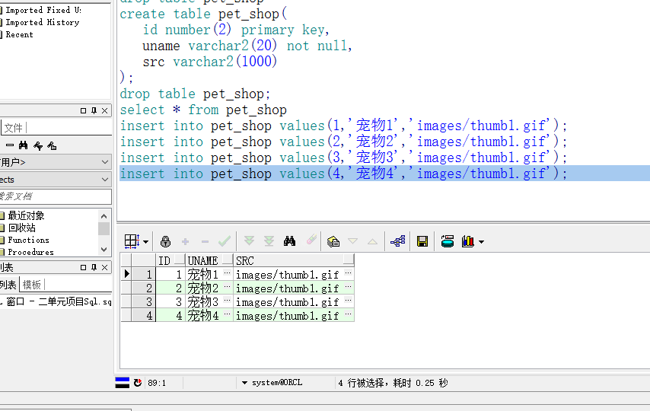Expand the chart icon dropdown arrow
The image size is (650, 411).
481,242
